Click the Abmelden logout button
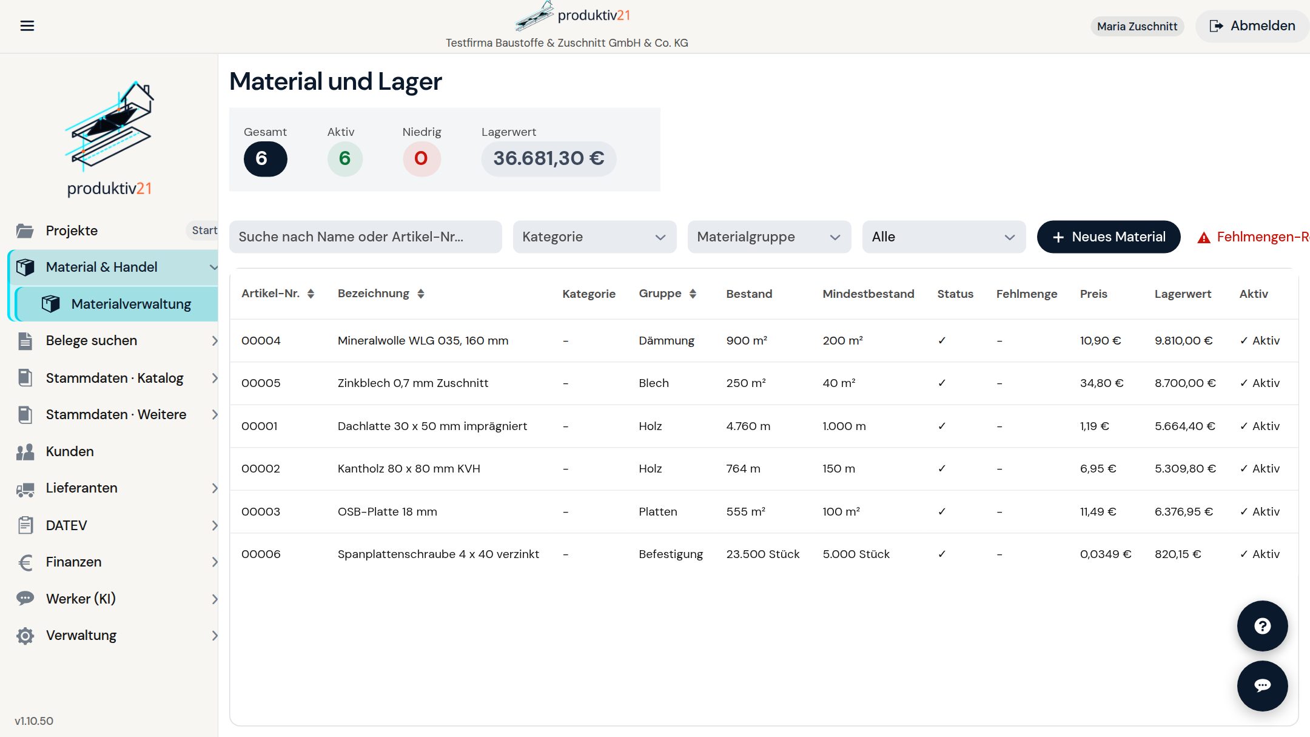This screenshot has width=1310, height=737. click(x=1252, y=26)
